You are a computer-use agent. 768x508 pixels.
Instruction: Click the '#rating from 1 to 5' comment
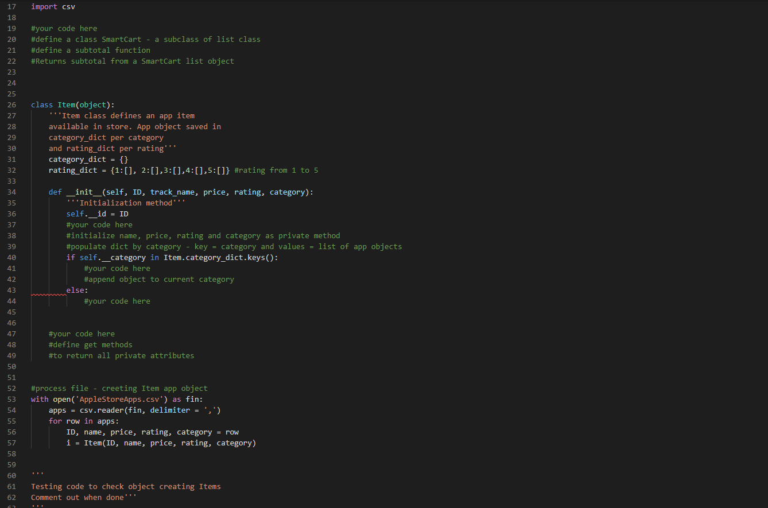[276, 170]
